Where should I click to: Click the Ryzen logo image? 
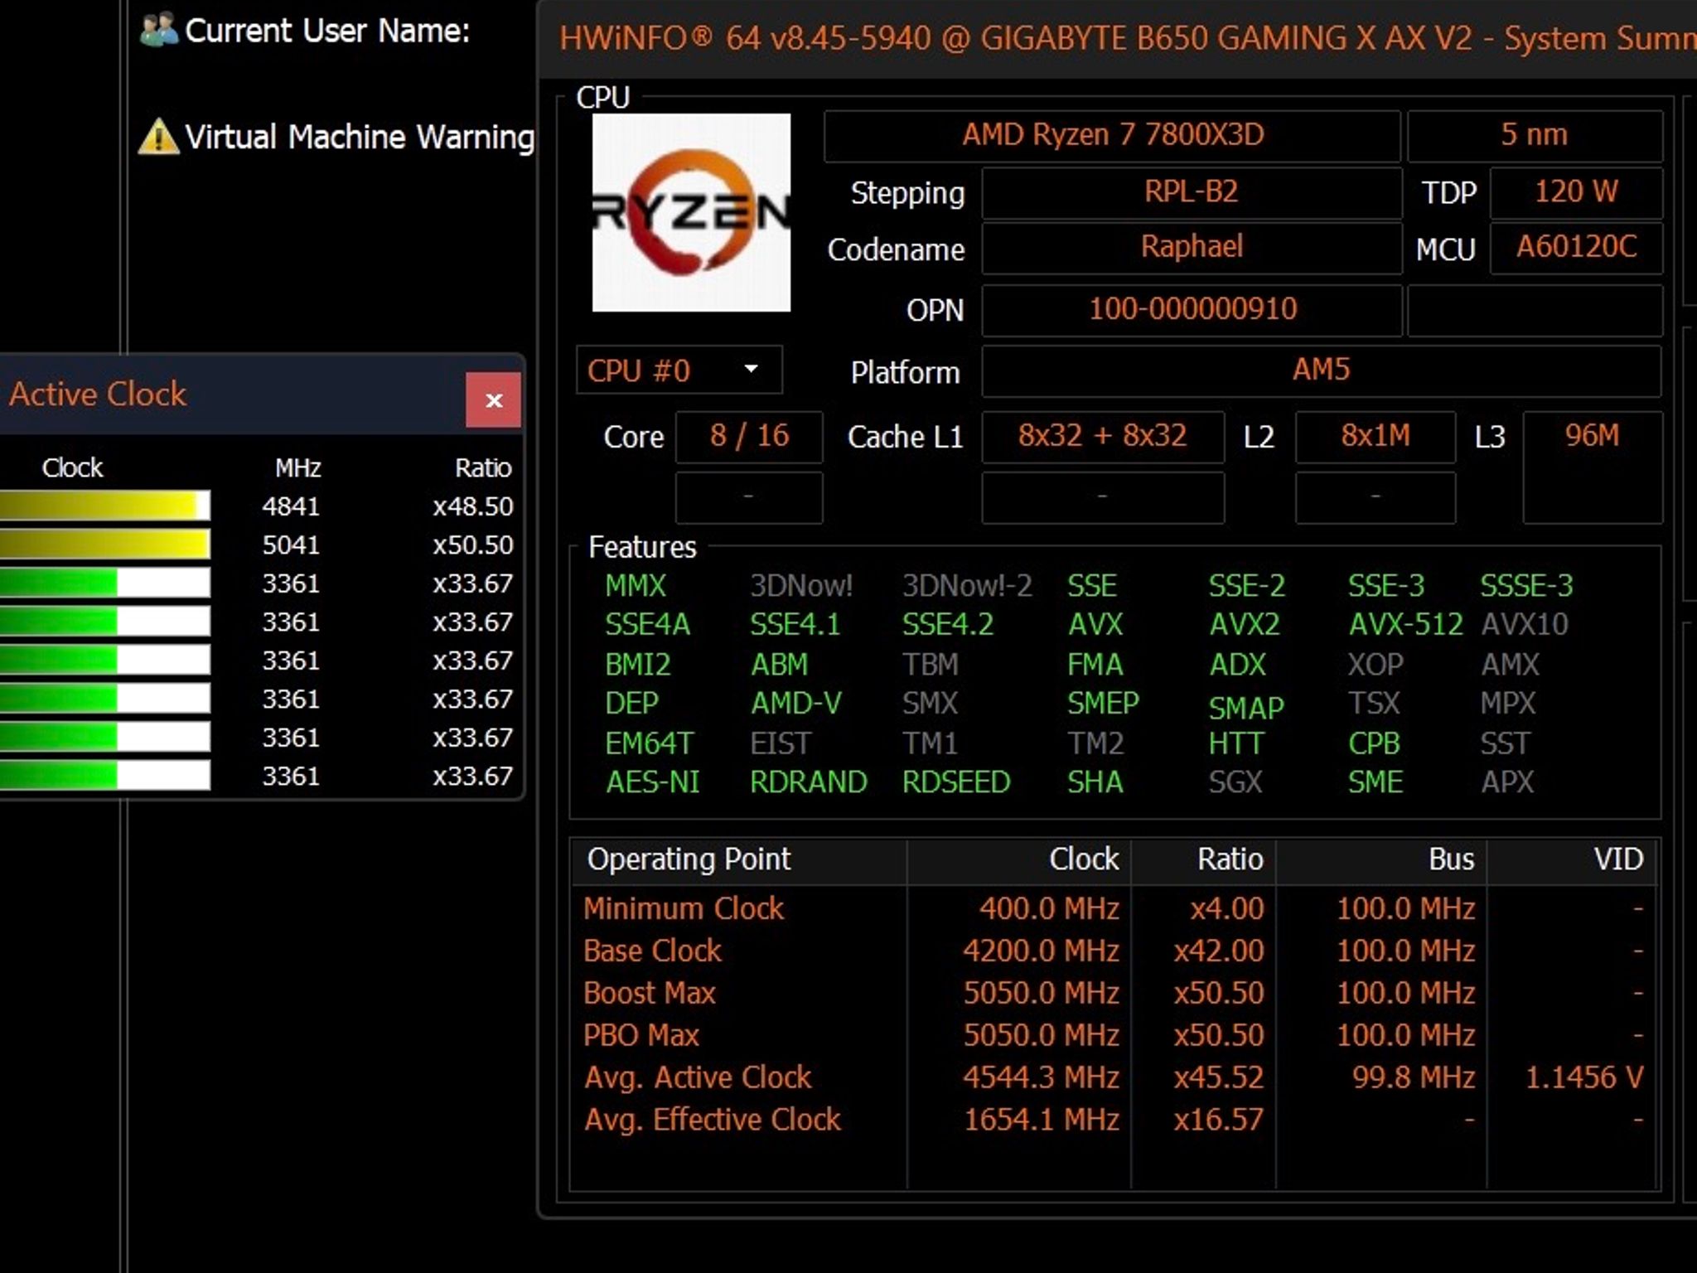click(x=691, y=213)
